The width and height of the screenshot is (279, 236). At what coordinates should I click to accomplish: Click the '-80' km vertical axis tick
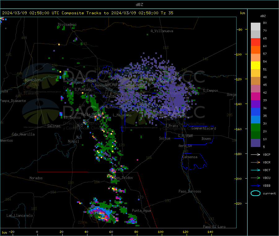[239, 29]
